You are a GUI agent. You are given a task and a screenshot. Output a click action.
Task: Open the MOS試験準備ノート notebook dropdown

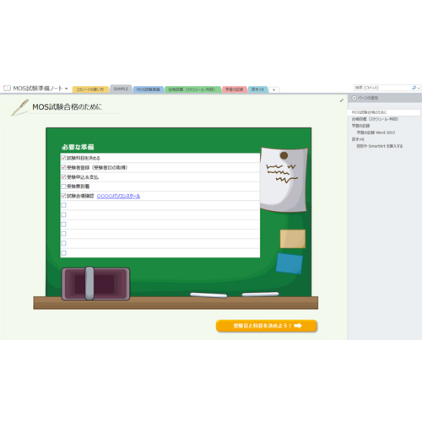[x=66, y=89]
